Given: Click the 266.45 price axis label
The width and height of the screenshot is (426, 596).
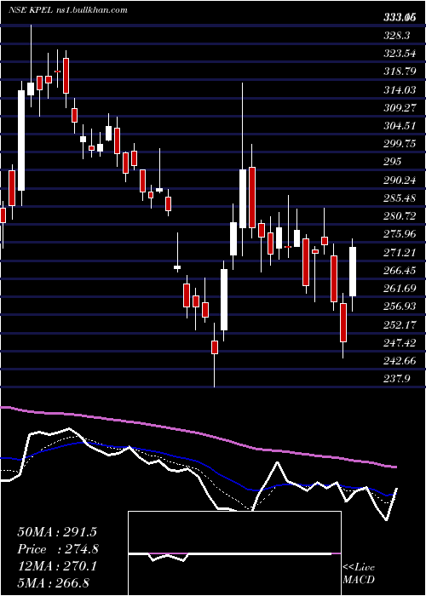Looking at the screenshot, I should (x=400, y=270).
